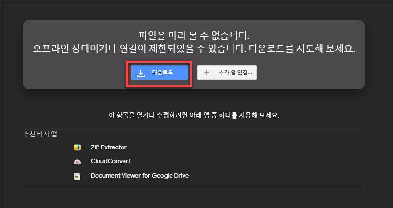This screenshot has width=393, height=208.
Task: Click the yellow ZIP Extractor icon
Action: tap(77, 147)
